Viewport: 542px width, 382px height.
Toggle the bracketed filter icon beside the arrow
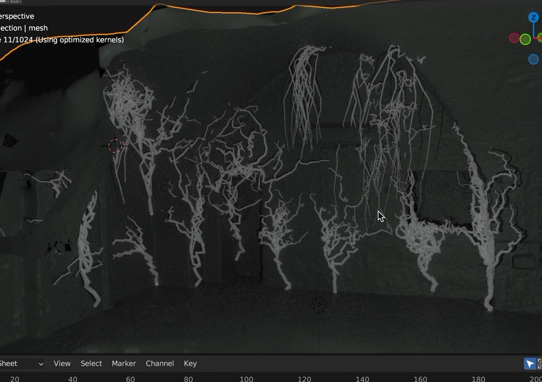pyautogui.click(x=539, y=363)
